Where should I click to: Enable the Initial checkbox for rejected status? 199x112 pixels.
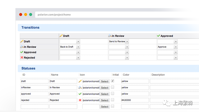coord(113,100)
